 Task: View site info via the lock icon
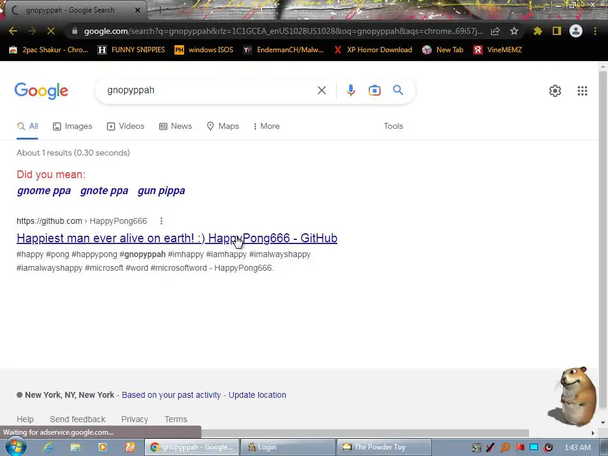pos(74,31)
